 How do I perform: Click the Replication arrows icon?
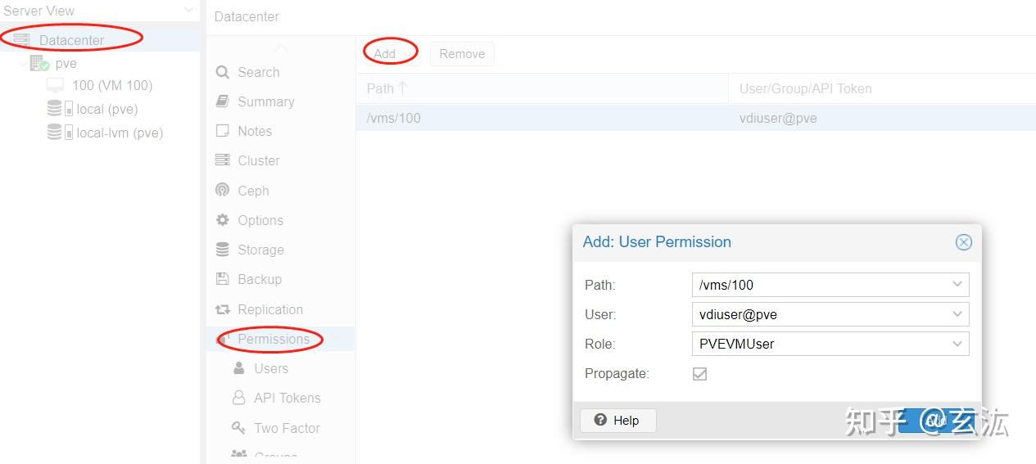pyautogui.click(x=222, y=309)
